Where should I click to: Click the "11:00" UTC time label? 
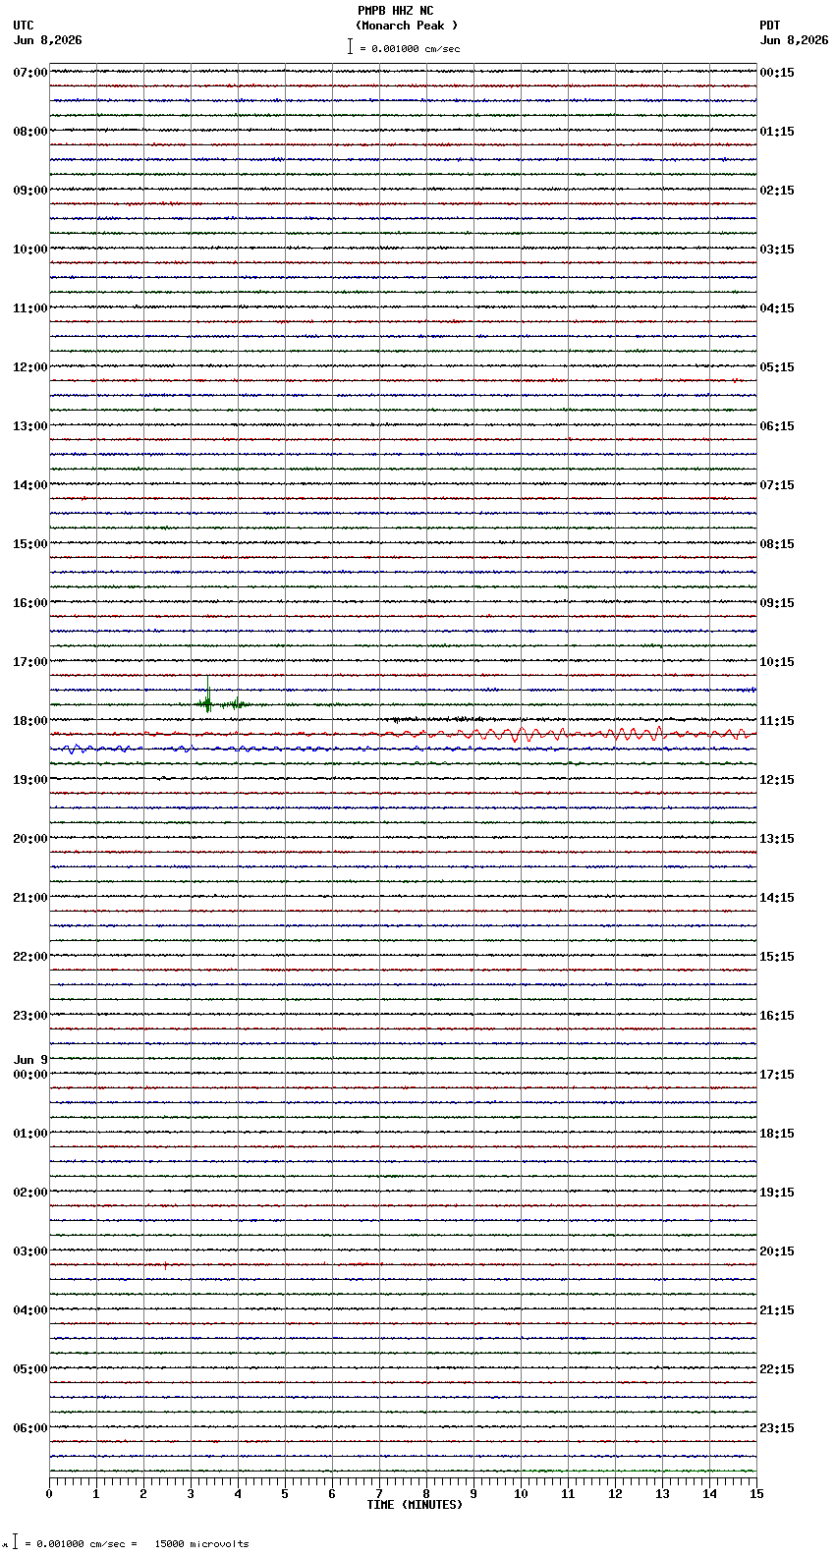pos(30,308)
